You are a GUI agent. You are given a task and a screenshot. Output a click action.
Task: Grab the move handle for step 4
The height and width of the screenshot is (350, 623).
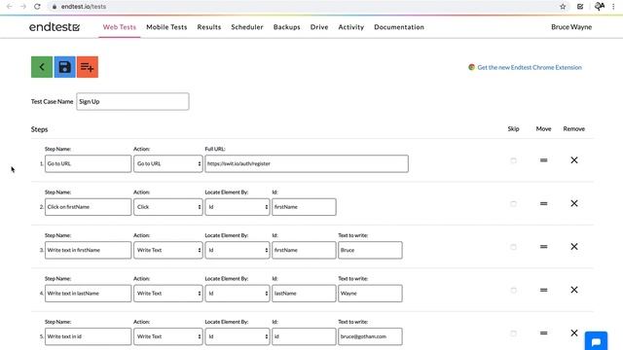pyautogui.click(x=543, y=290)
